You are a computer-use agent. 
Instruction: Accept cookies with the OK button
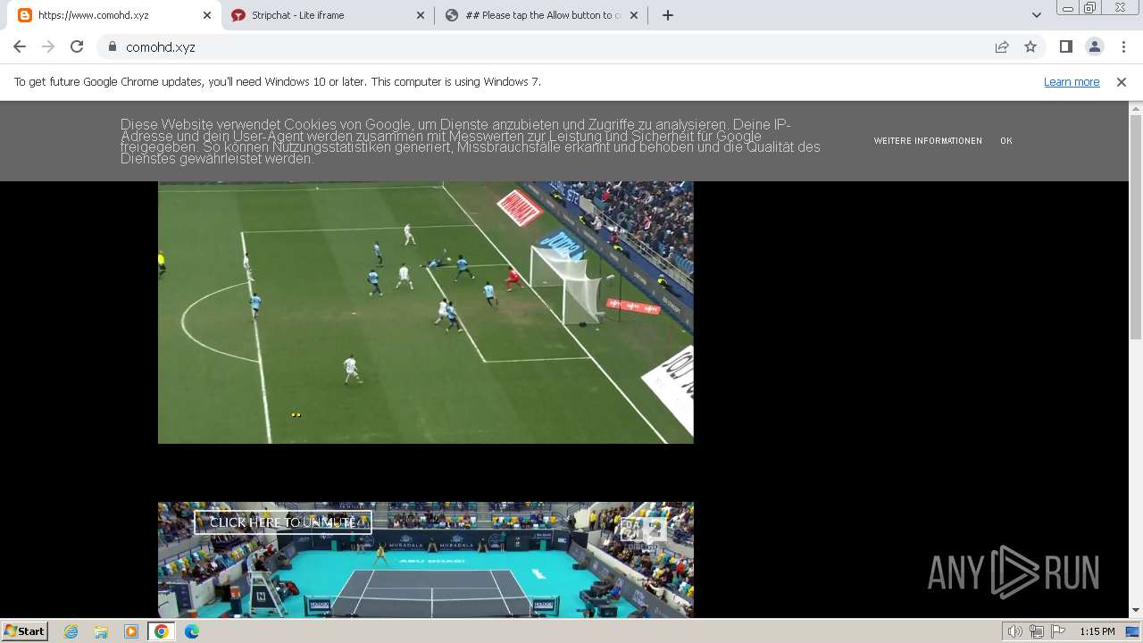(x=1006, y=141)
